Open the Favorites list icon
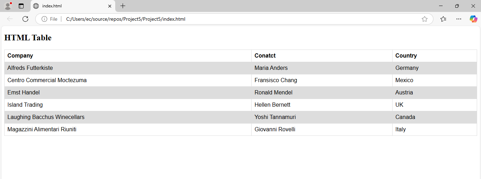481x179 pixels. tap(443, 19)
